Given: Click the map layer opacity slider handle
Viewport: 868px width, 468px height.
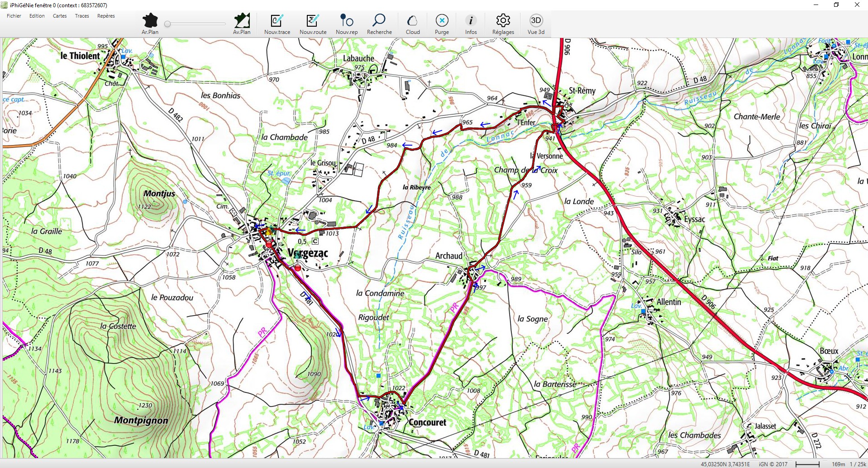Looking at the screenshot, I should (x=167, y=24).
